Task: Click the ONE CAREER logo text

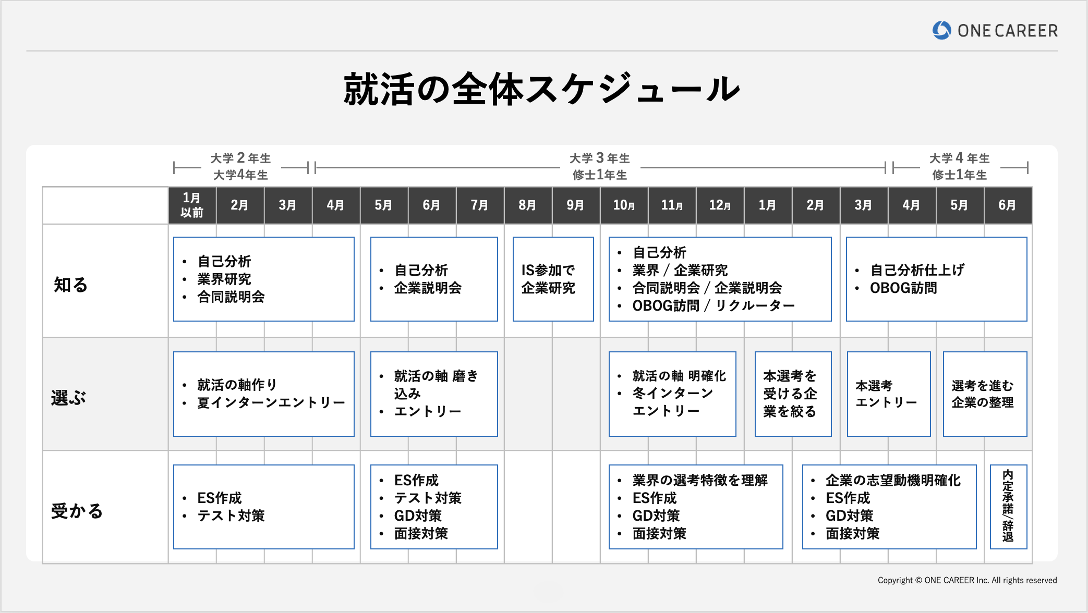Action: pos(1007,31)
